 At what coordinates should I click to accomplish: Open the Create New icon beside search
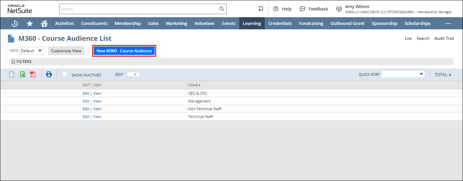tap(261, 9)
